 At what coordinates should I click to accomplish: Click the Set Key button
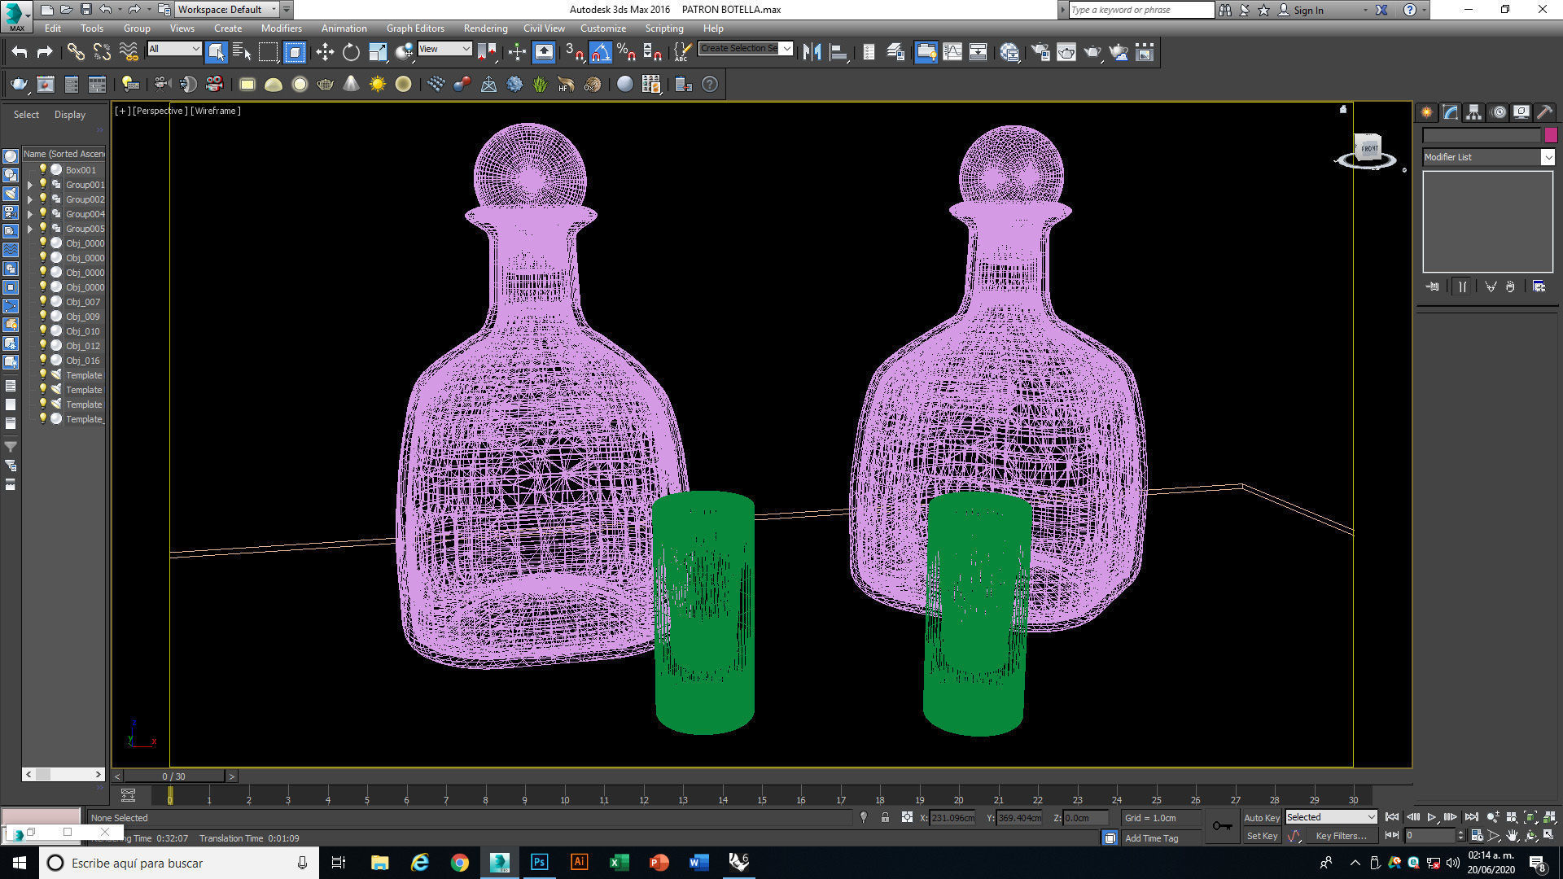(1262, 836)
